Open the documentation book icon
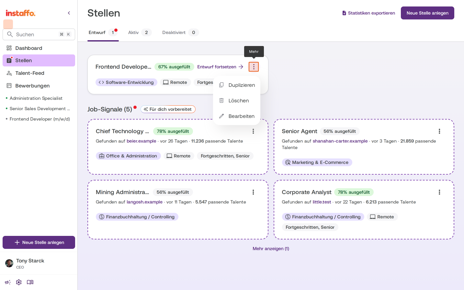464x290 pixels. 30,282
